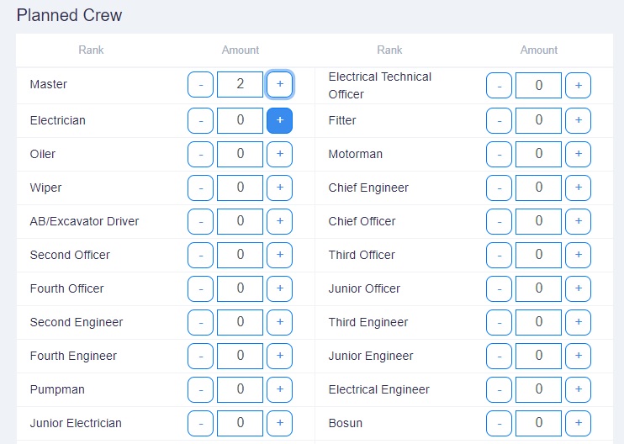Increase the Master crew amount

280,85
